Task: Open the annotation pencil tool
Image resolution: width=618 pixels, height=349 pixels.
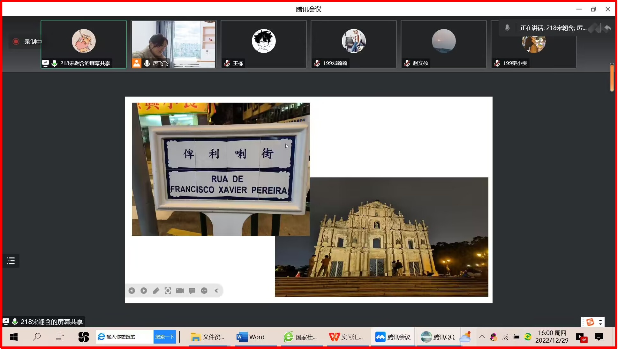Action: pos(156,291)
